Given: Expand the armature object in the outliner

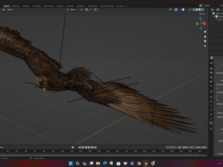Looking at the screenshot, I should click(x=216, y=19).
